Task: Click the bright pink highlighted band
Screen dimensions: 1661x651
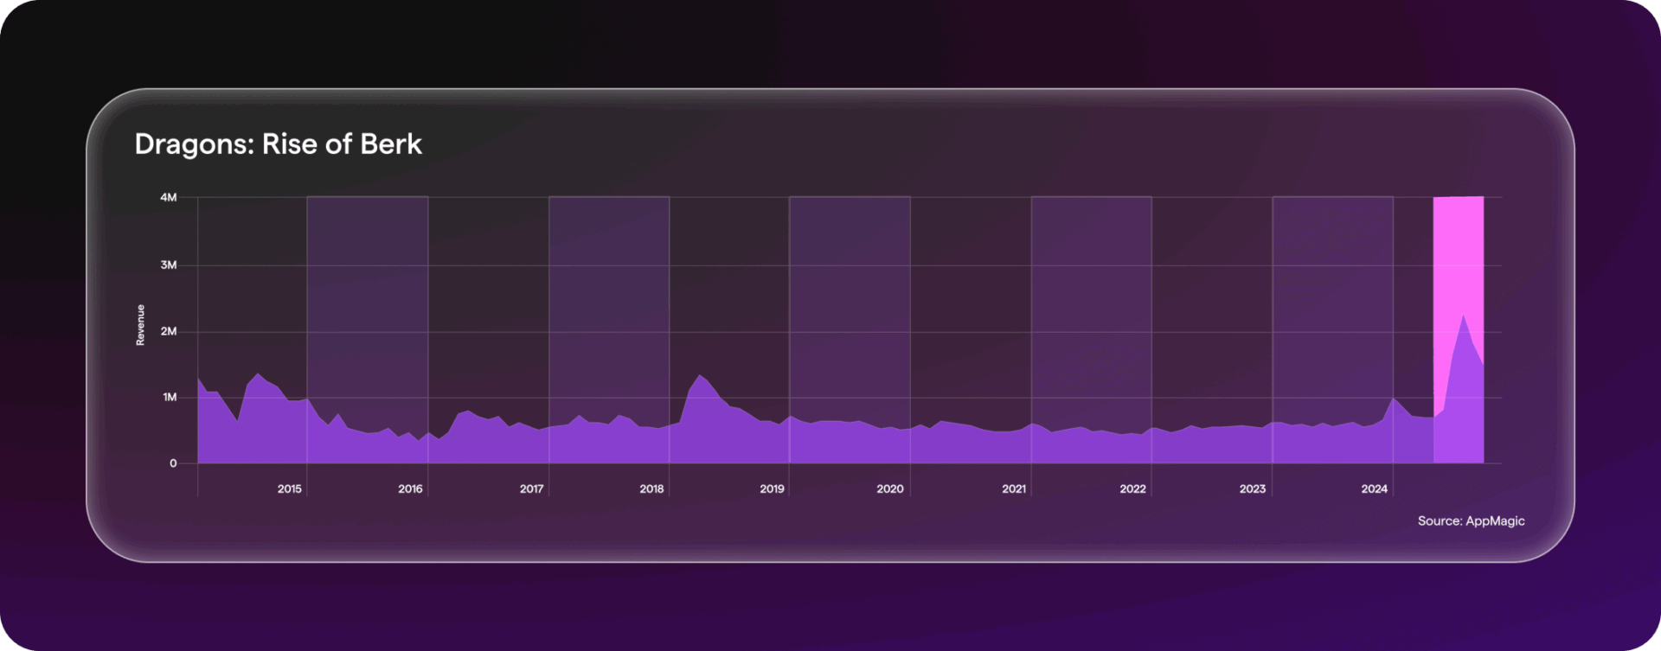Action: click(1459, 329)
